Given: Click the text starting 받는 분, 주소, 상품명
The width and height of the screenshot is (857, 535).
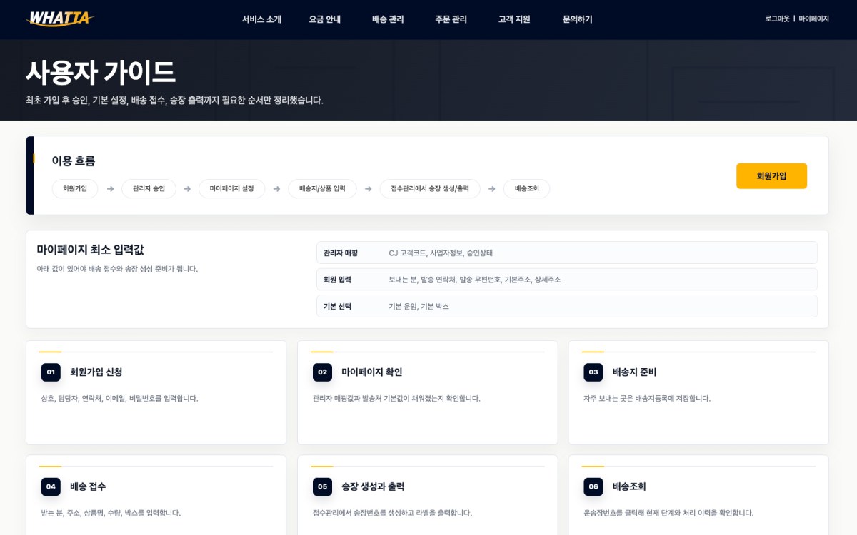Looking at the screenshot, I should tap(111, 512).
